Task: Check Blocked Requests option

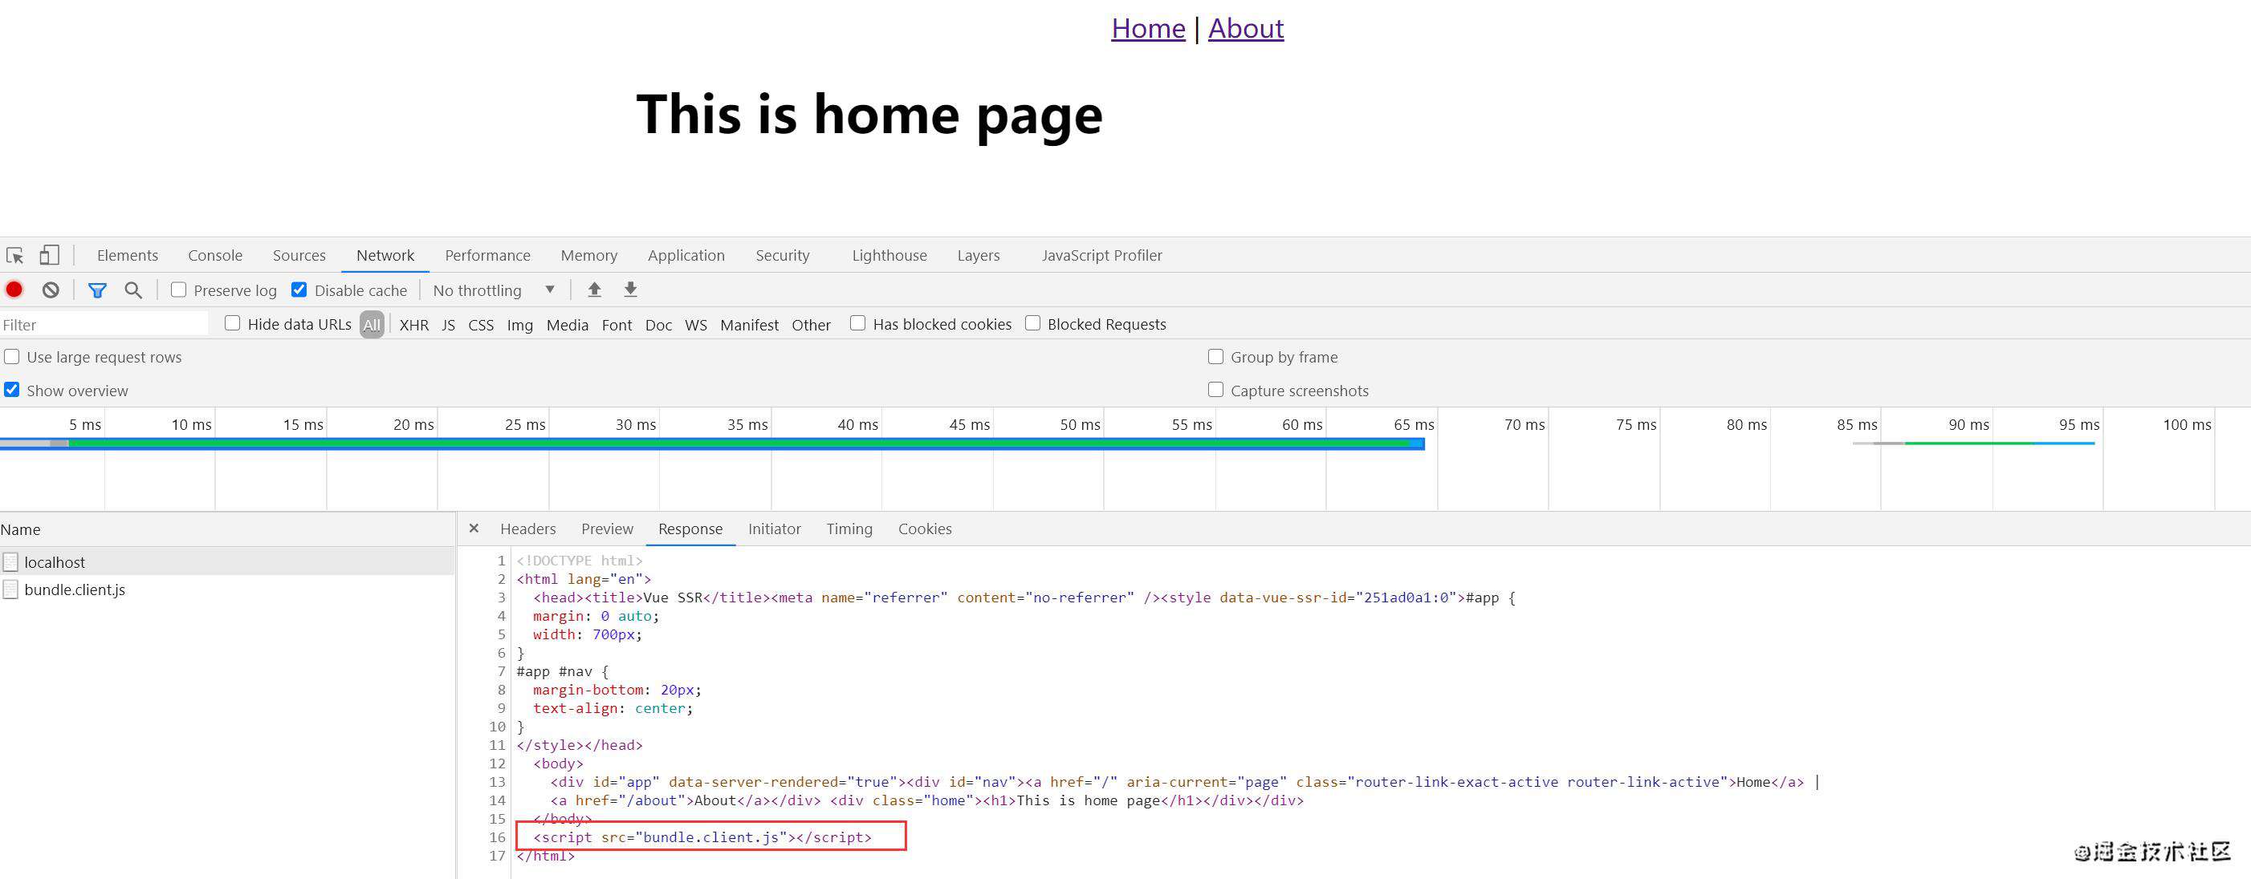Action: pyautogui.click(x=1033, y=323)
